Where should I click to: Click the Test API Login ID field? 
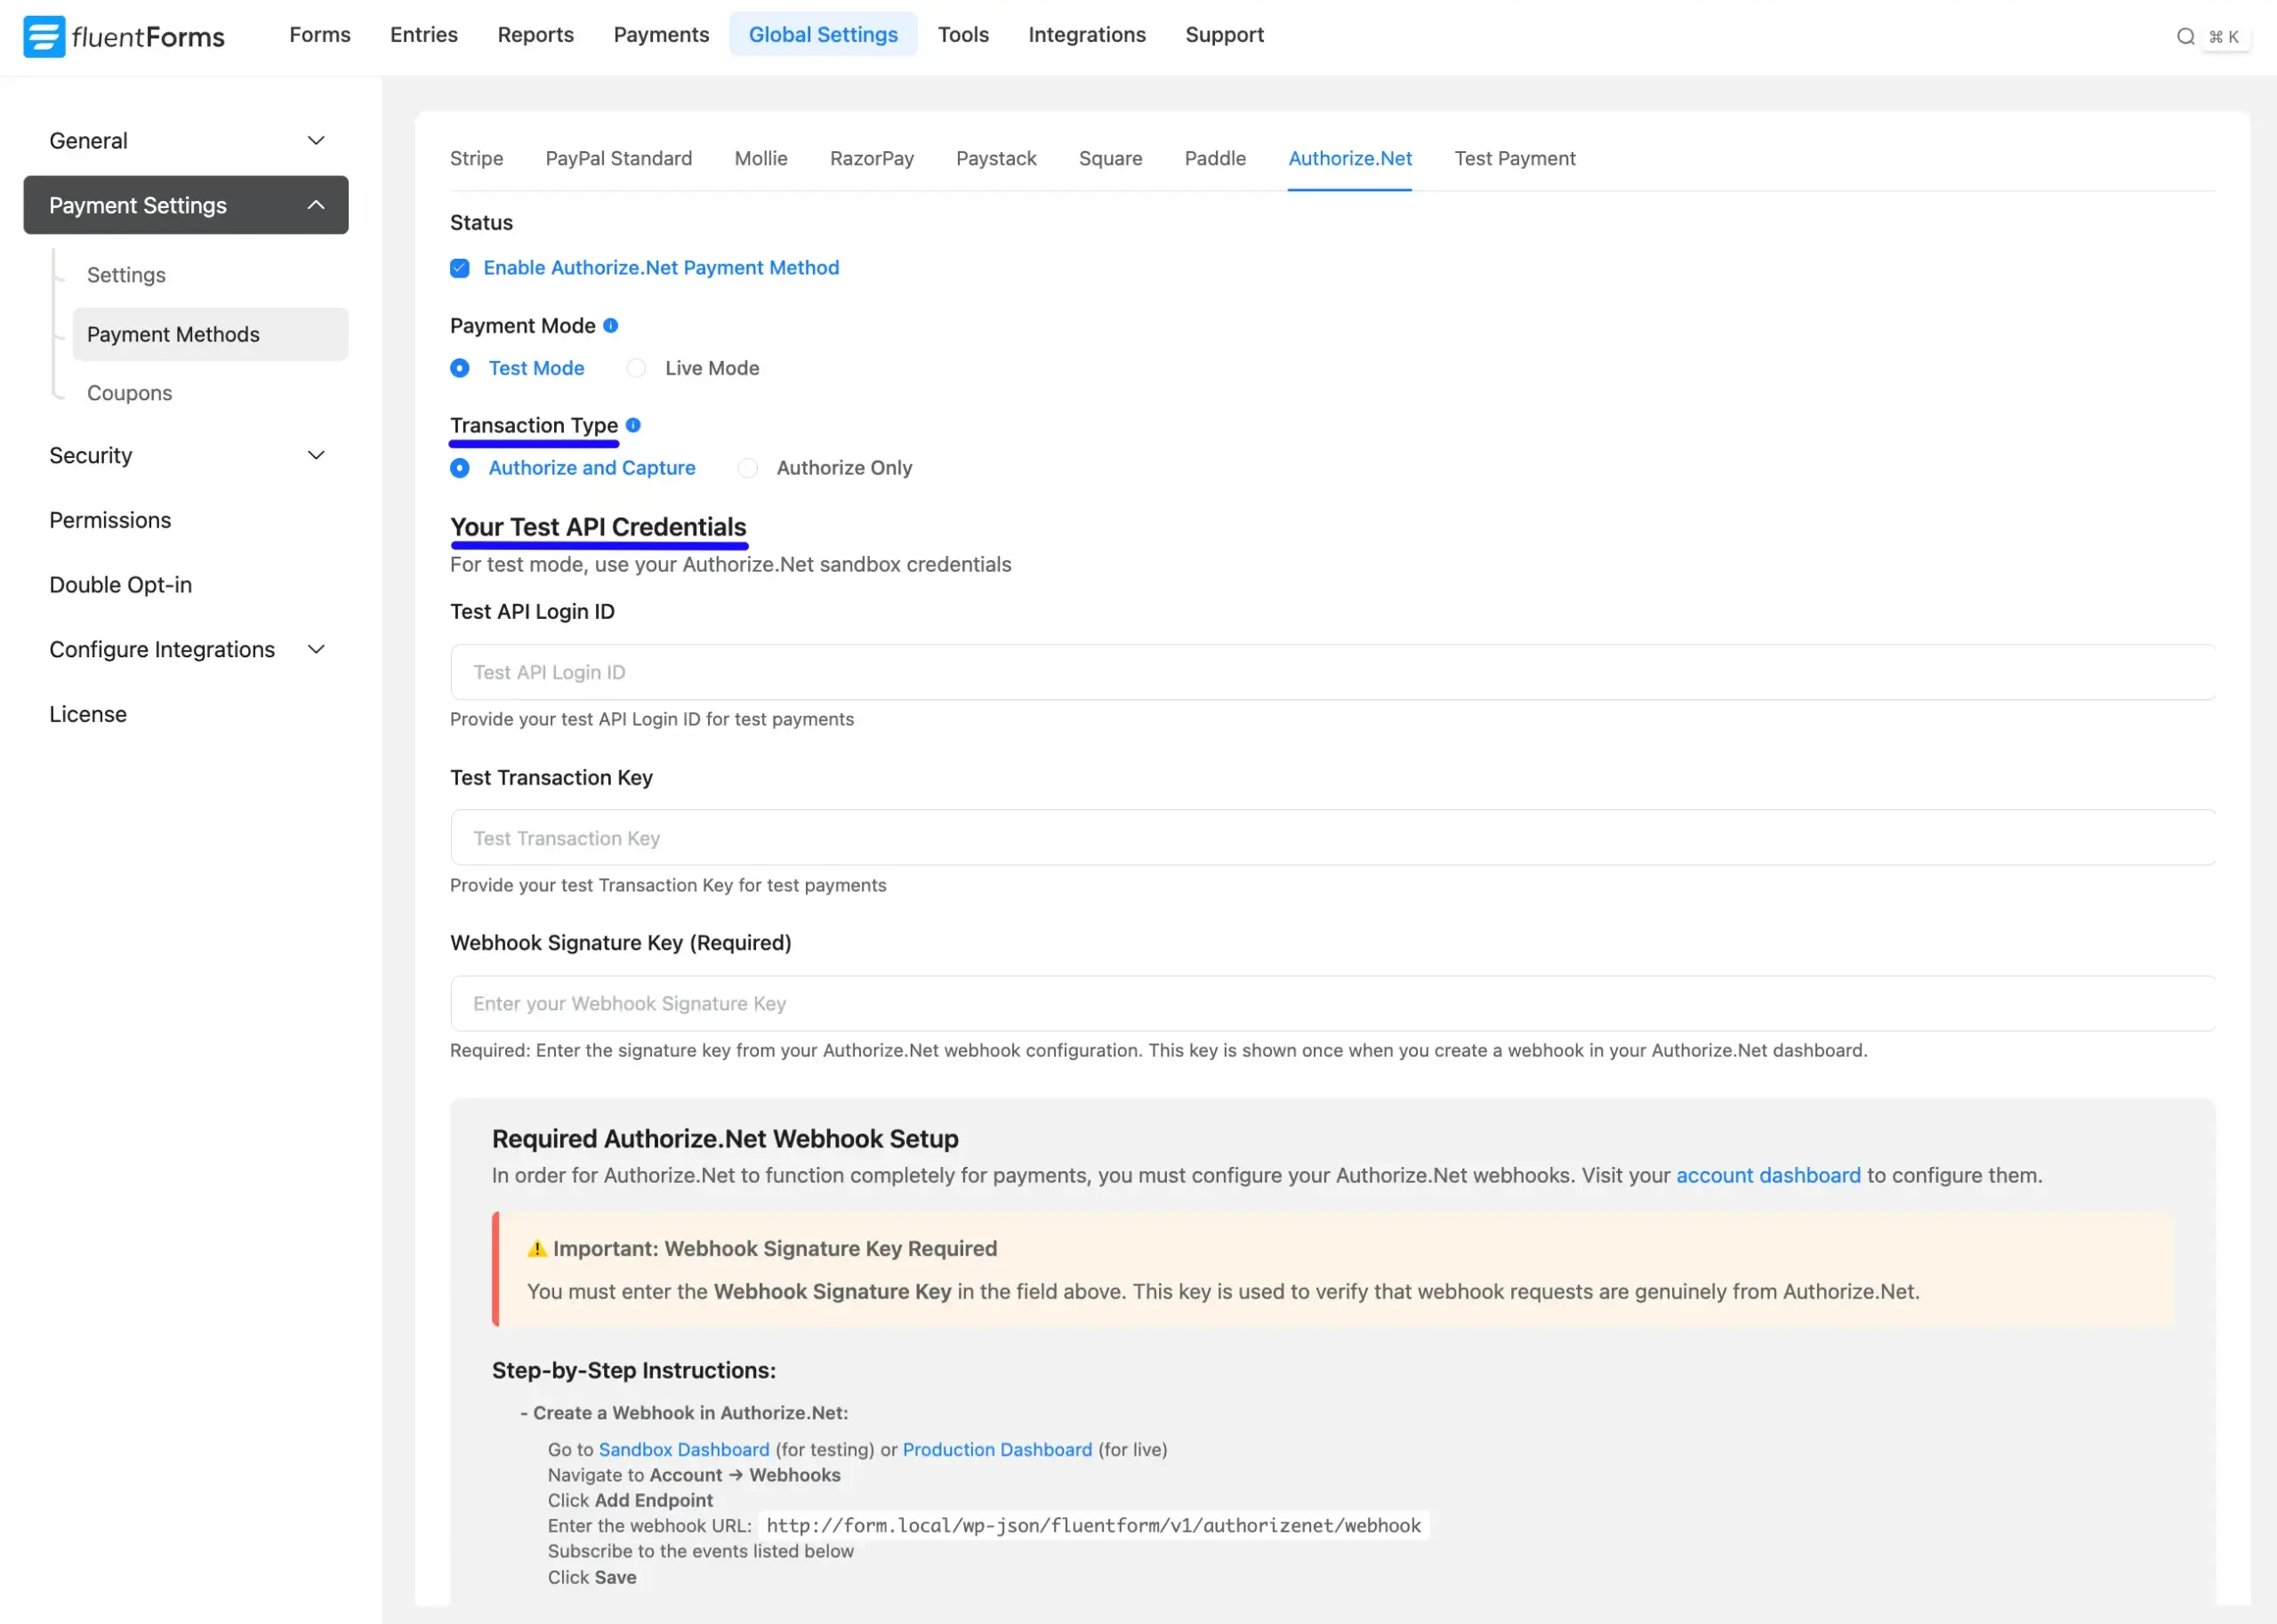[x=1332, y=672]
